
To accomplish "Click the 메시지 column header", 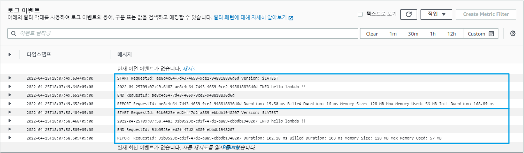I will click(x=125, y=54).
